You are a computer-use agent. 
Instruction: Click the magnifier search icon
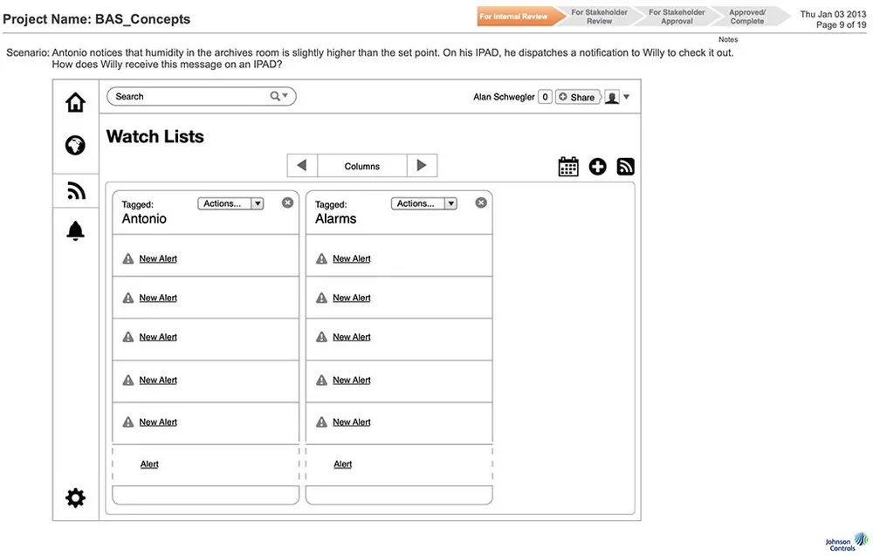(x=275, y=96)
